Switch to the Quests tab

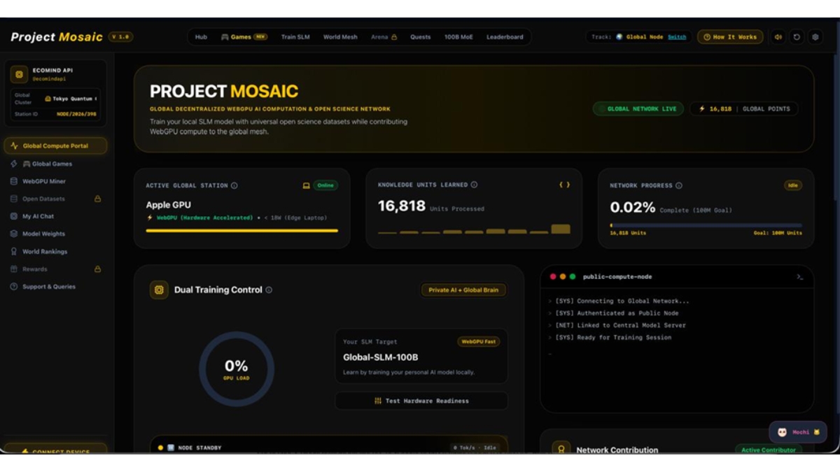[420, 37]
